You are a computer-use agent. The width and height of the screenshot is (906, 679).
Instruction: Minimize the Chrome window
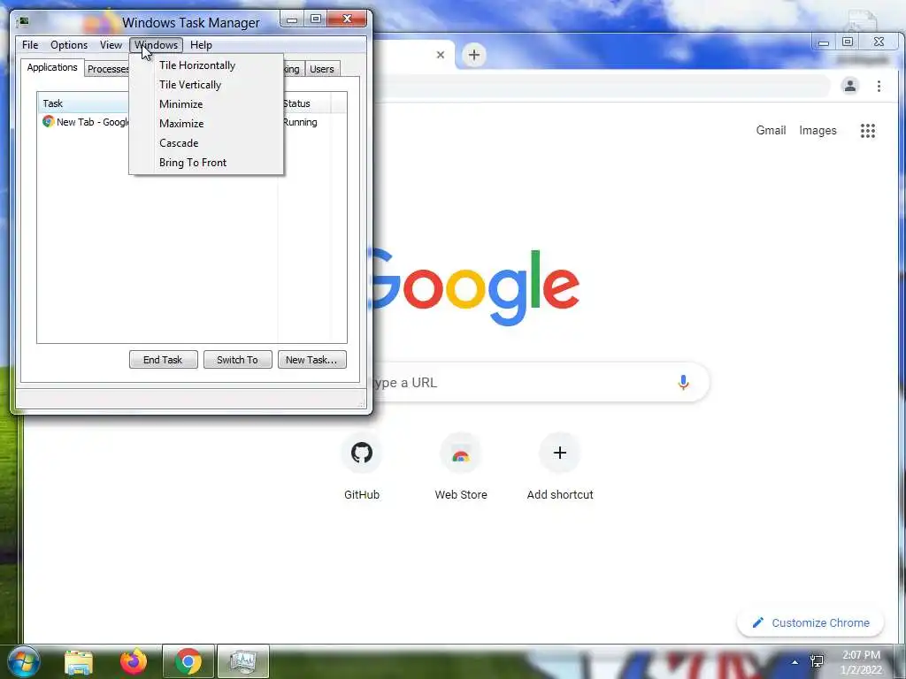(x=824, y=42)
